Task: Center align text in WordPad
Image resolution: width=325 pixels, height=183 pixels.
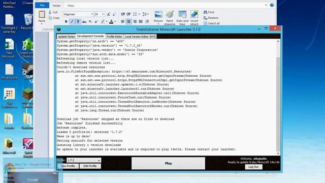Action: [128, 21]
